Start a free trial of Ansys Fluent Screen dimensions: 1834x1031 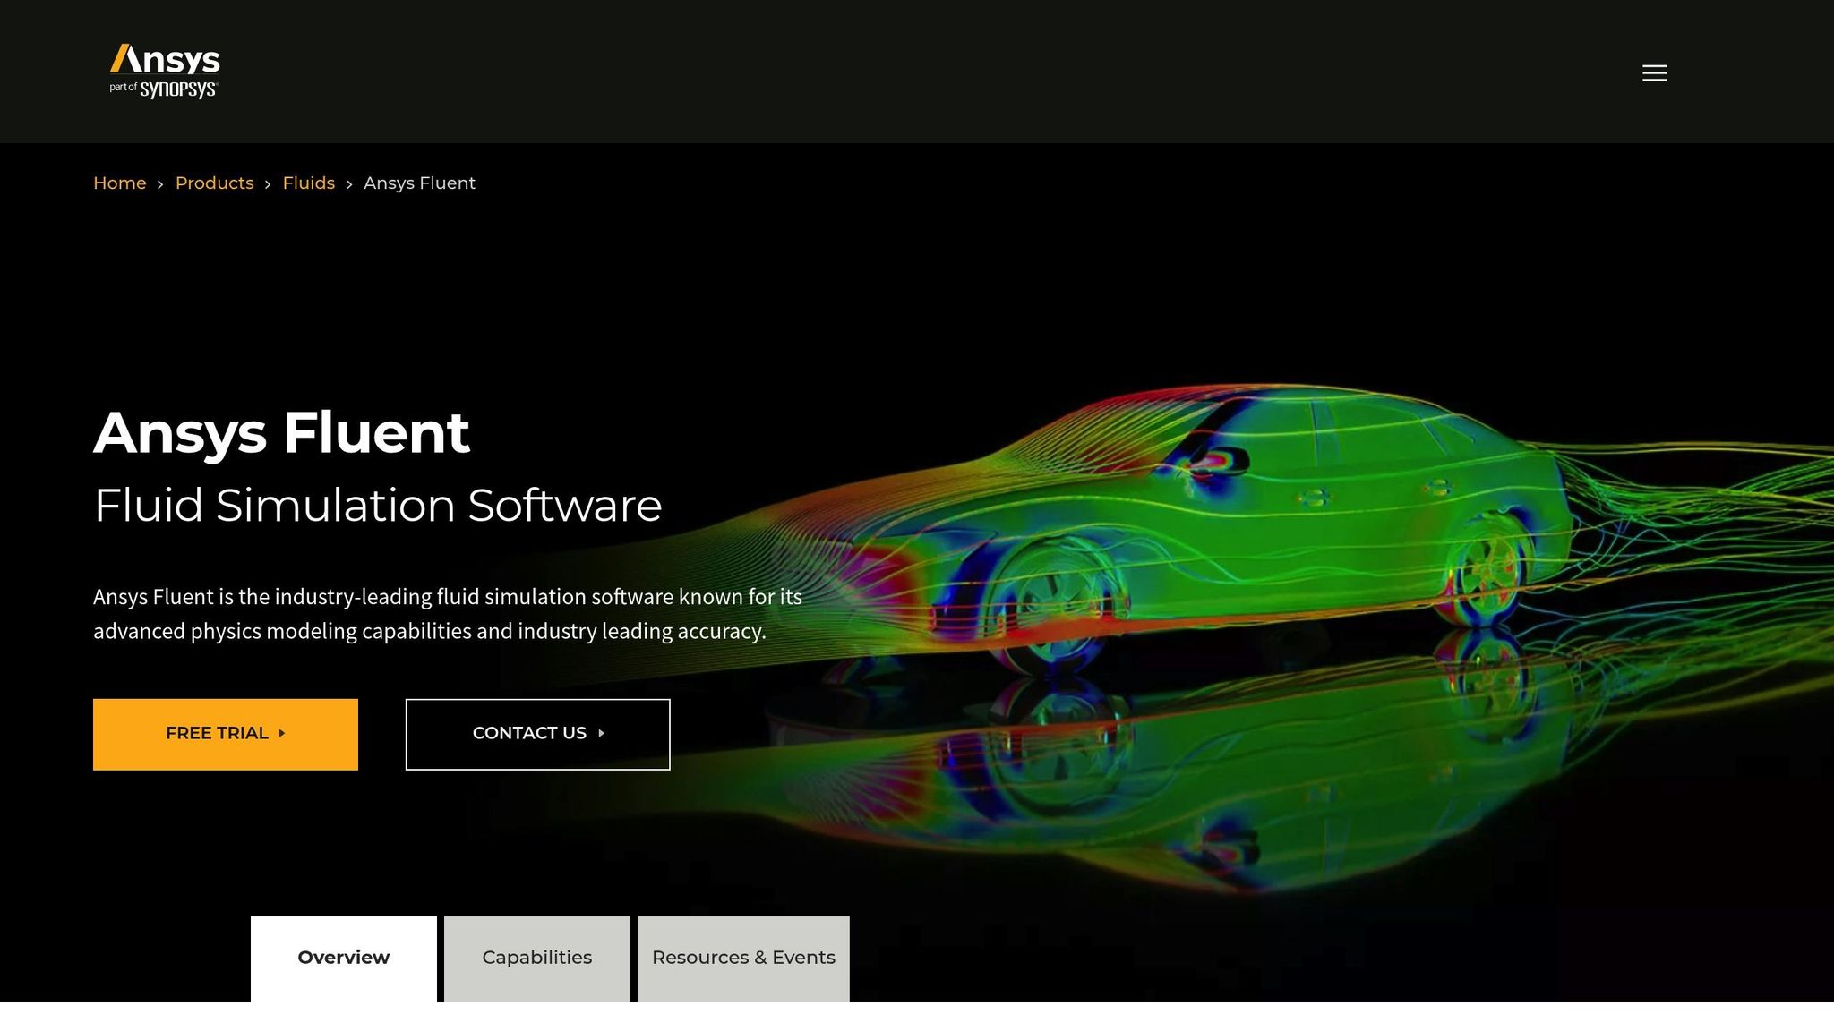225,733
